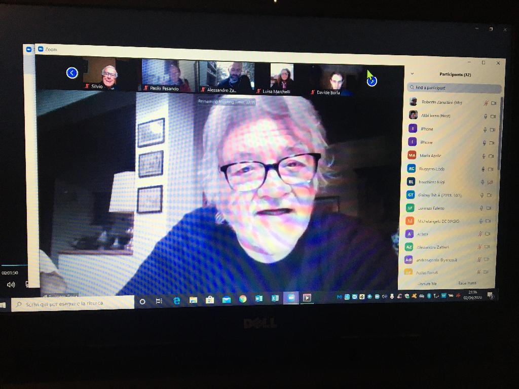The width and height of the screenshot is (519, 389).
Task: Open Excel from the taskbar
Action: [275, 298]
